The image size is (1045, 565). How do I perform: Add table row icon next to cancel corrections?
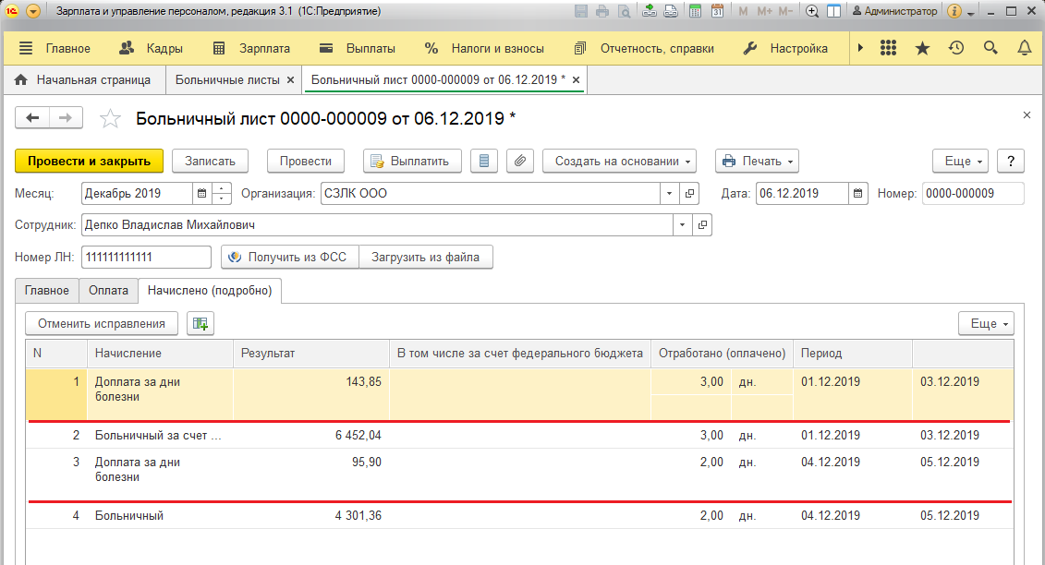pyautogui.click(x=200, y=324)
